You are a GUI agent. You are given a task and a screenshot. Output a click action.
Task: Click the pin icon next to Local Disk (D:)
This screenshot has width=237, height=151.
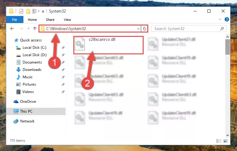(63, 55)
